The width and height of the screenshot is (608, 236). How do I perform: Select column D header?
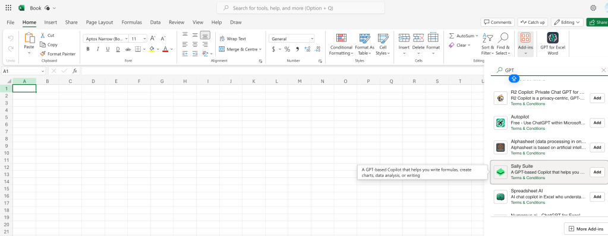[93, 81]
